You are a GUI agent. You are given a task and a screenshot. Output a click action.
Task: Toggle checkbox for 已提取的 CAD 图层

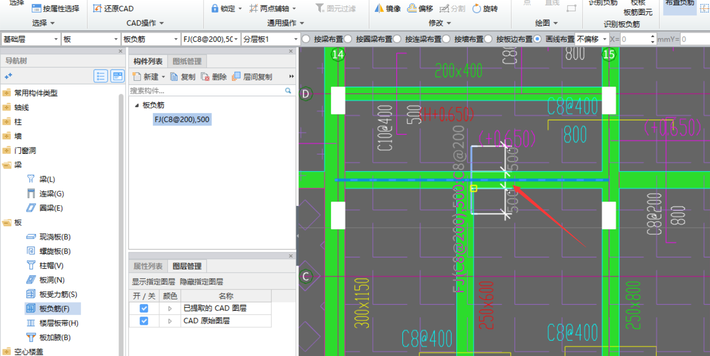pyautogui.click(x=144, y=308)
